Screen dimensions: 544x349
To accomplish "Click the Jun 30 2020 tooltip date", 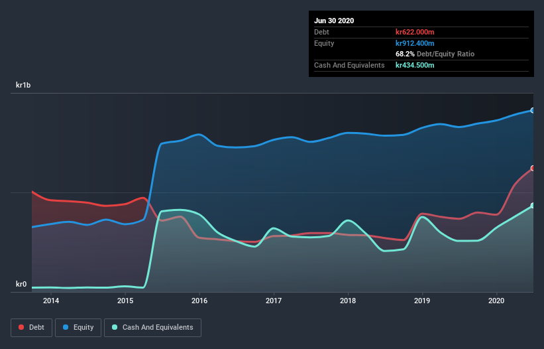I will coord(334,21).
